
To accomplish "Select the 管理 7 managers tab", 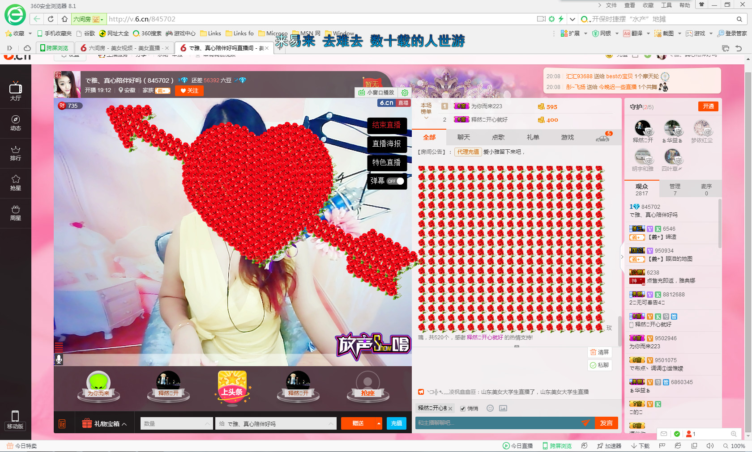I will [675, 190].
